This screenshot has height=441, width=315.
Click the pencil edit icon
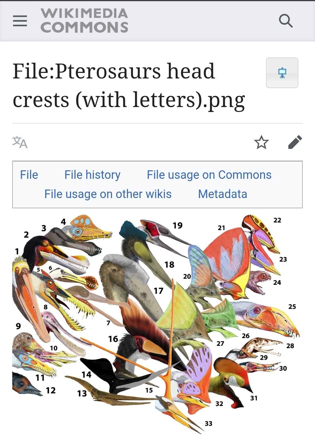295,142
